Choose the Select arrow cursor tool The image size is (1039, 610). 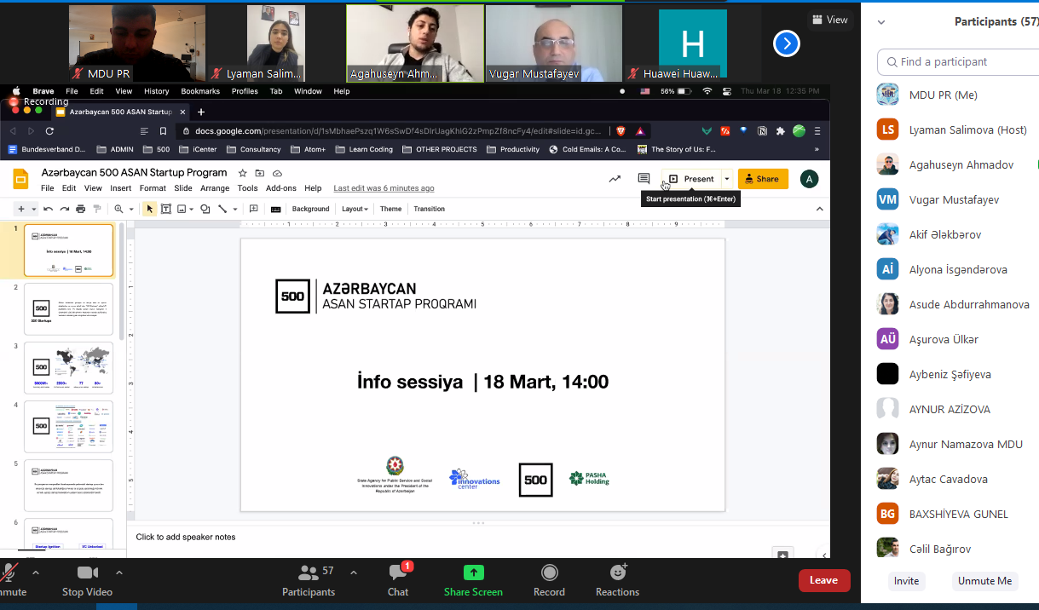pyautogui.click(x=150, y=209)
